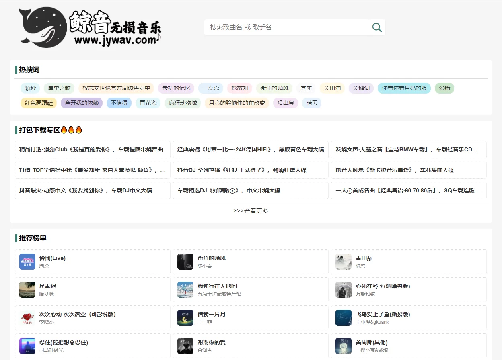Click the 探故知 hot search tag
Screen dimensions: 502x360
[x=239, y=88]
